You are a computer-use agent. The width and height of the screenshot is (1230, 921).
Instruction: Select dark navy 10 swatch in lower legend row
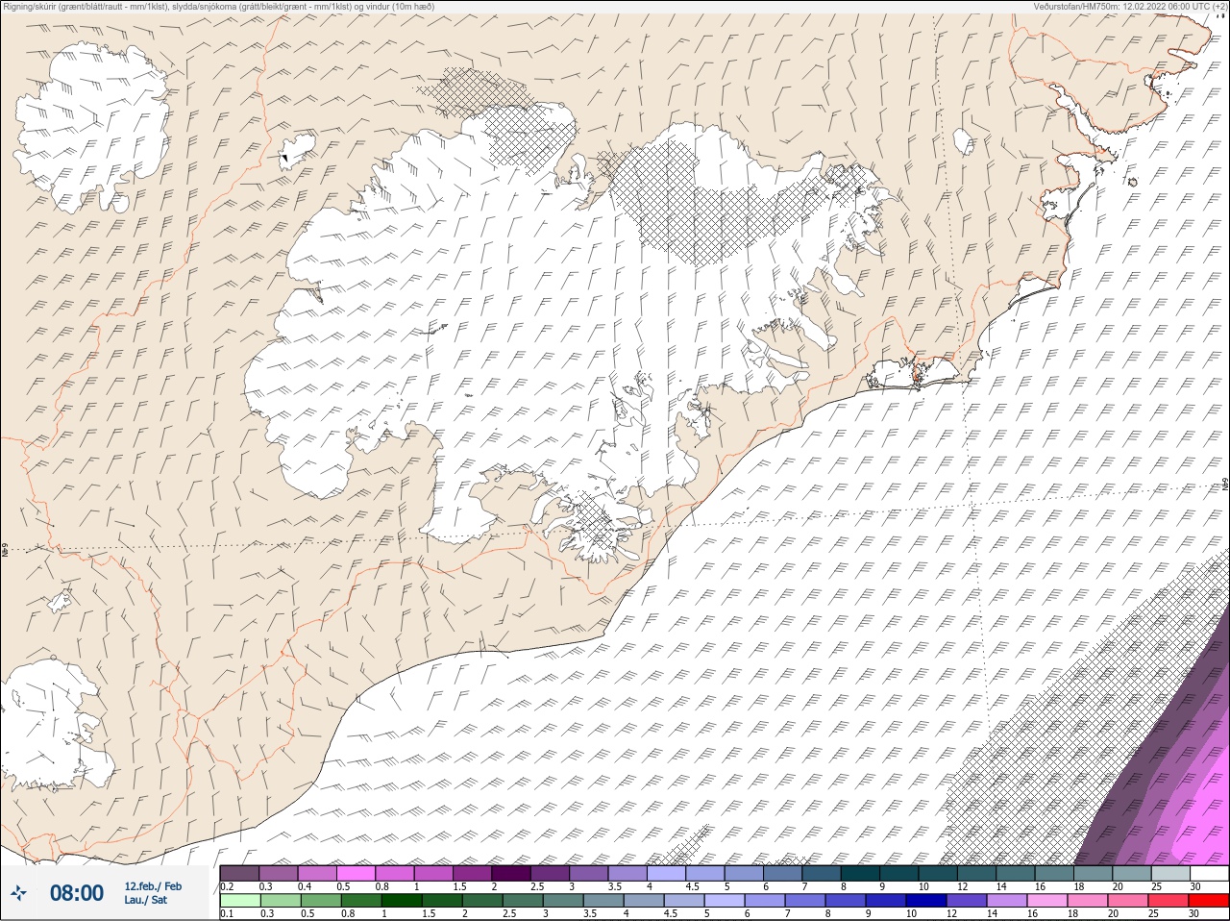point(926,901)
